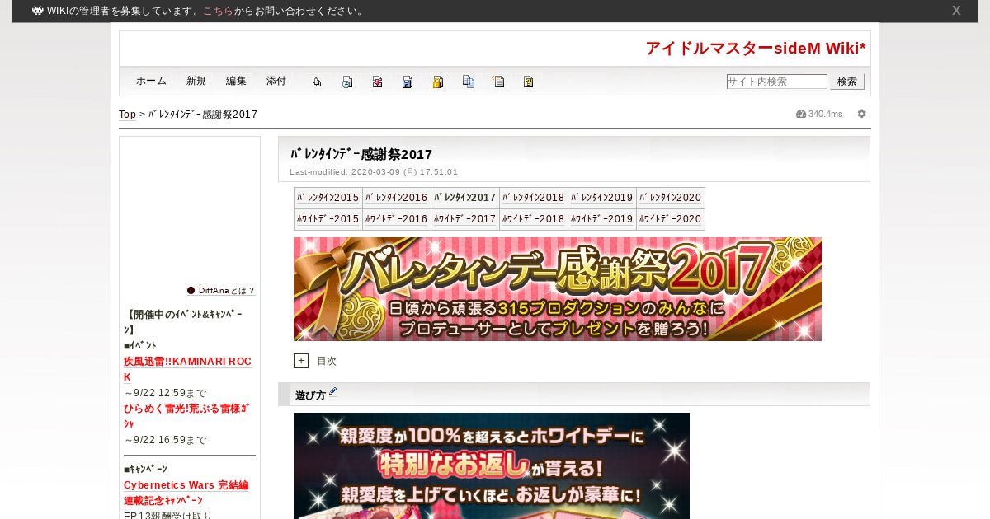Open the ﾊﾞﾚﾝﾀｲﾝ2020 page tab
The image size is (990, 519).
point(671,198)
